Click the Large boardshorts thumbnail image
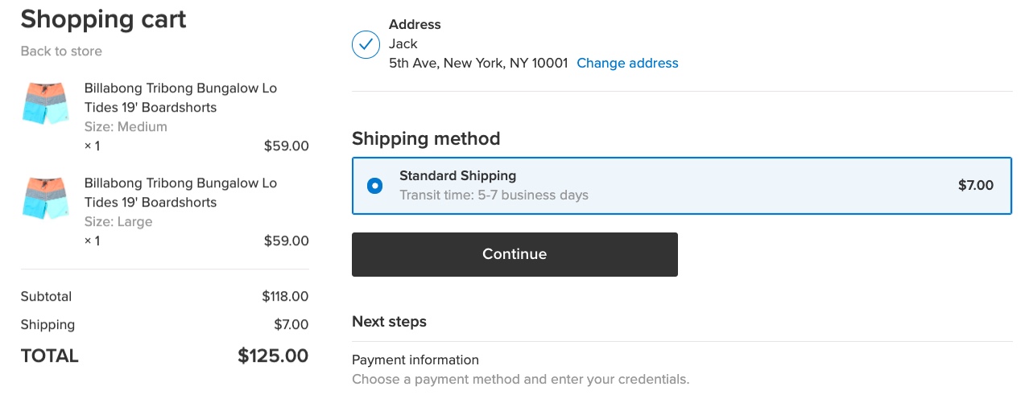 [x=45, y=198]
